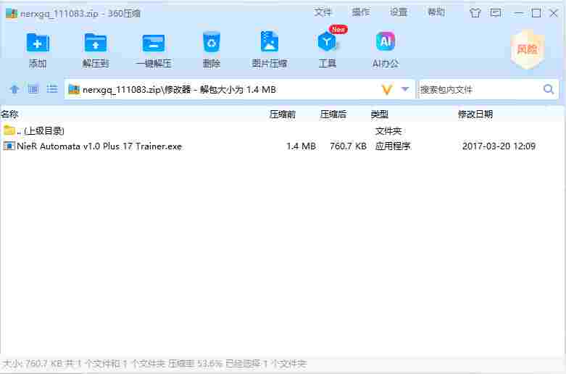
Task: Maximize the 360压缩 window
Action: (536, 13)
